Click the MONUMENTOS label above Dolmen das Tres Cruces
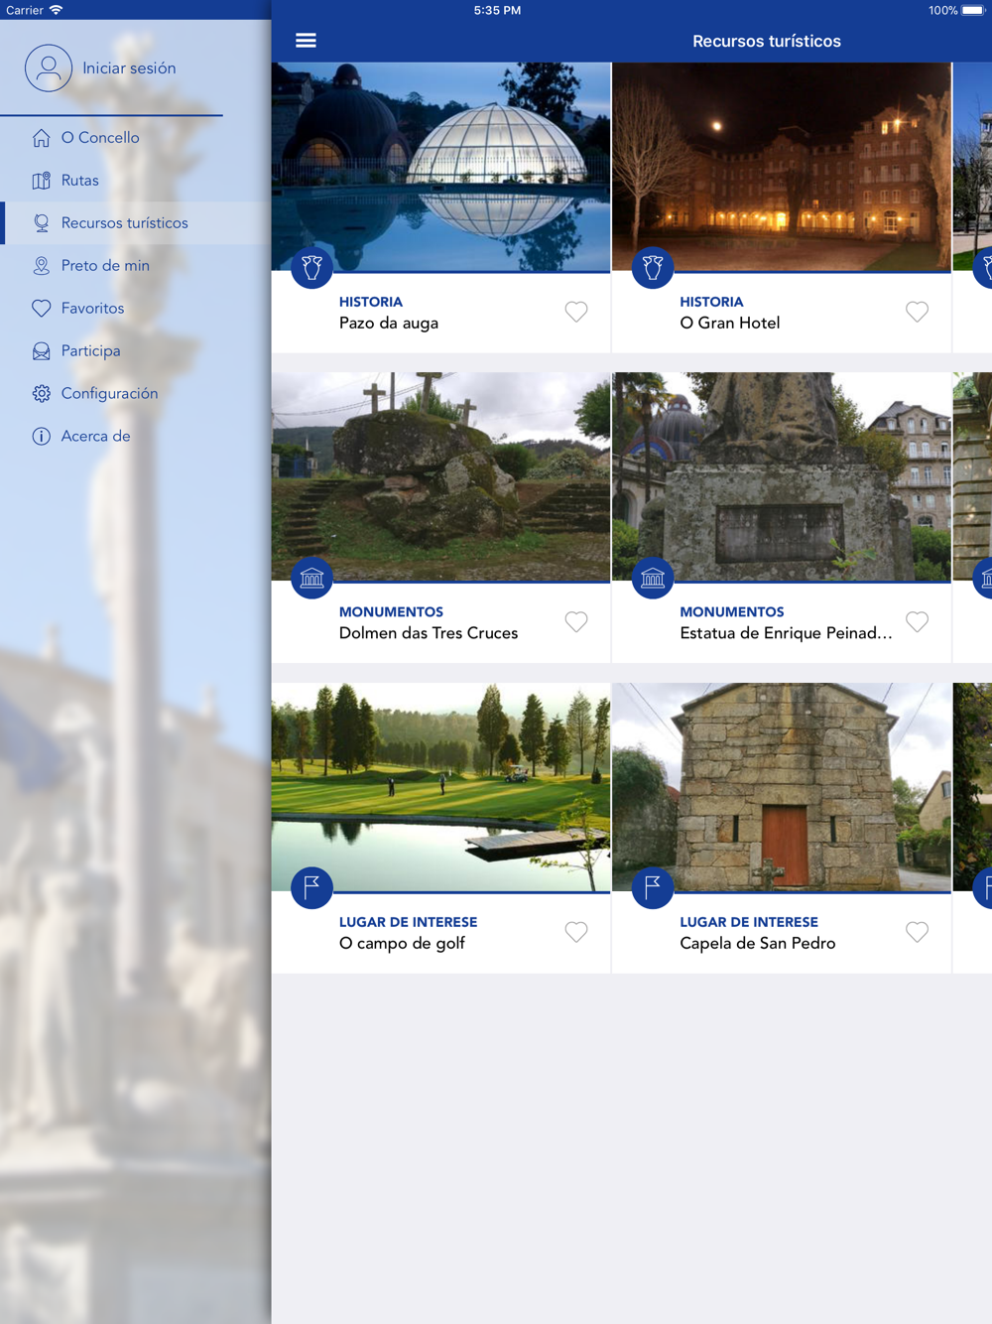 pyautogui.click(x=391, y=612)
